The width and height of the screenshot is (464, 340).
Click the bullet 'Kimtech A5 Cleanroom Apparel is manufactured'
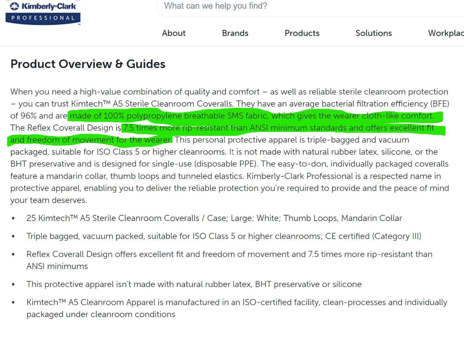pyautogui.click(x=237, y=308)
